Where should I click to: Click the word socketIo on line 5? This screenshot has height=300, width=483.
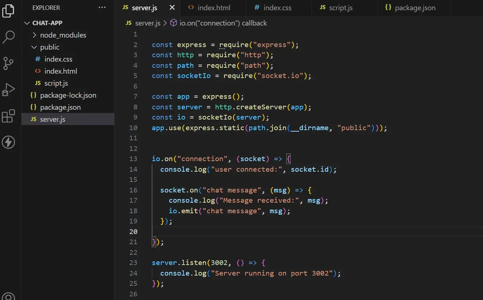pyautogui.click(x=194, y=76)
